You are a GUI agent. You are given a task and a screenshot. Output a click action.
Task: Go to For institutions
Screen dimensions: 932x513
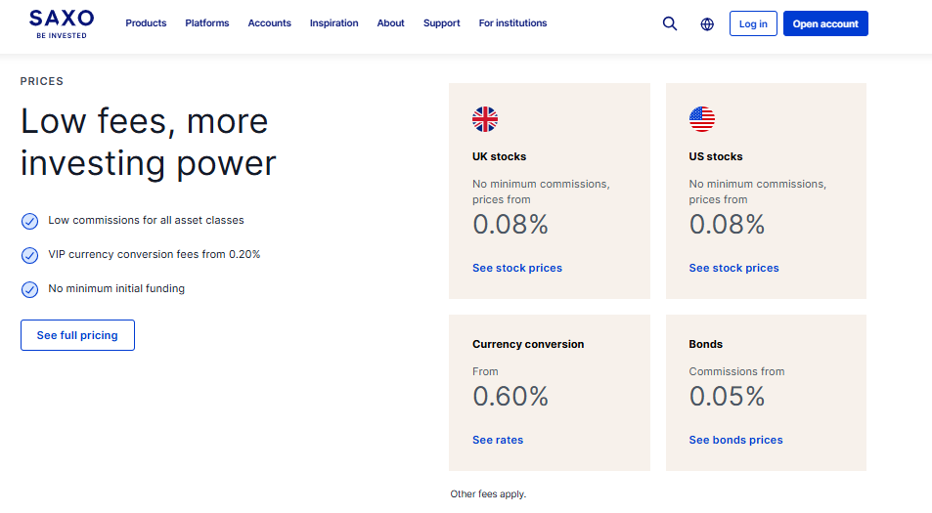tap(513, 23)
